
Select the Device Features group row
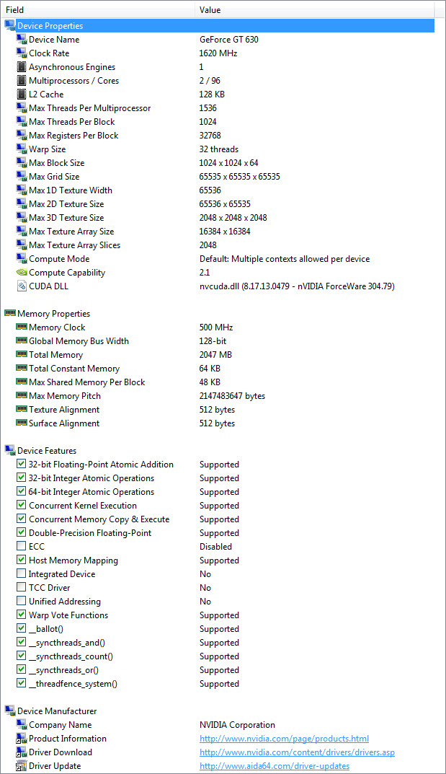(x=47, y=451)
